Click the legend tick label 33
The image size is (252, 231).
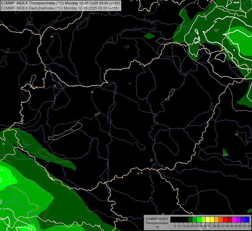[214, 226]
